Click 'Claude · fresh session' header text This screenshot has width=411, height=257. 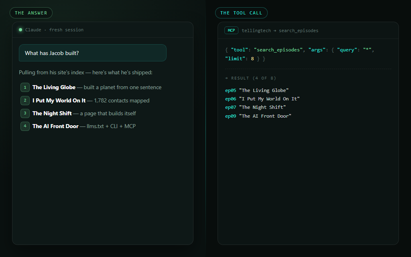point(54,30)
